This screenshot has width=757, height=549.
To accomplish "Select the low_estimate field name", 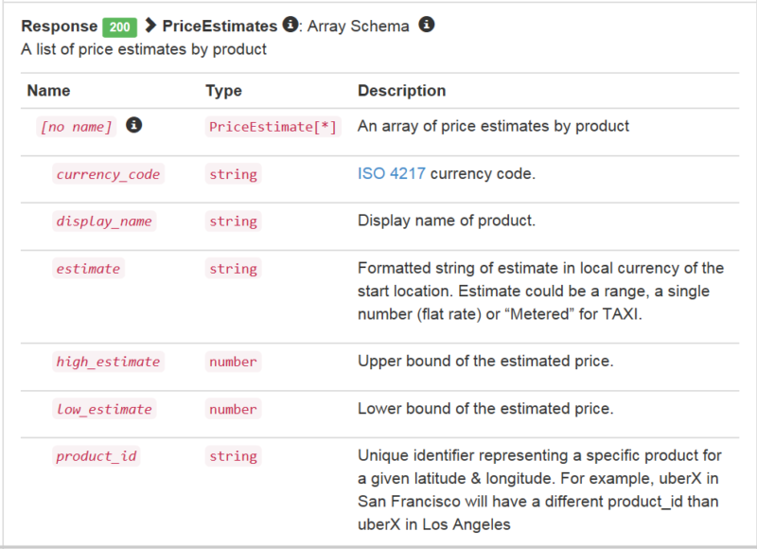I will (104, 409).
